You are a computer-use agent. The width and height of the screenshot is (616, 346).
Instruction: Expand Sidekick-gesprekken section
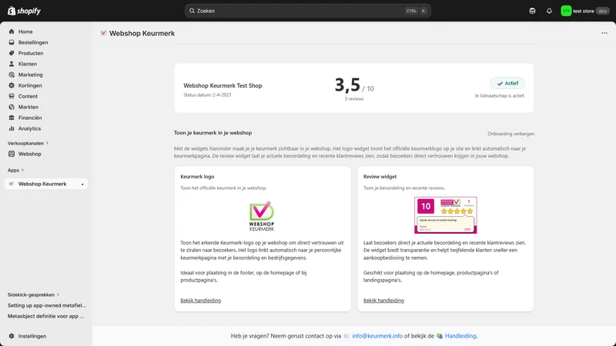[33, 294]
